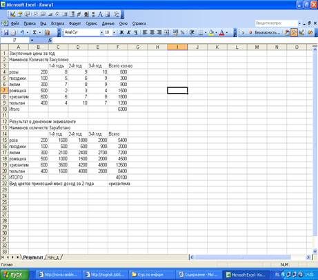Screen dimensions: 318x280
Task: Apply percent style with the % icon
Action: coord(183,32)
